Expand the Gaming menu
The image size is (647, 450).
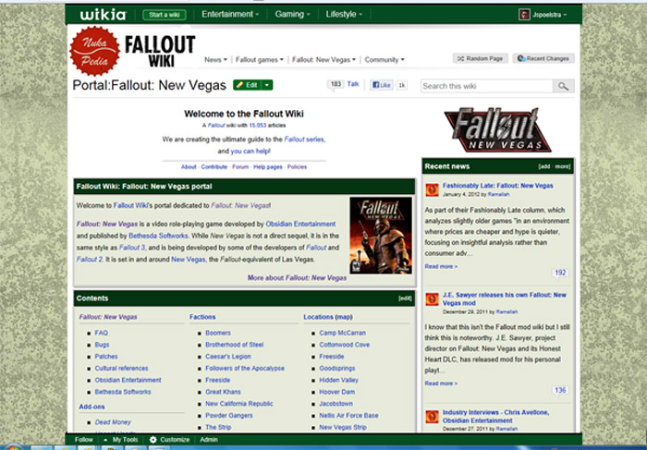click(292, 15)
